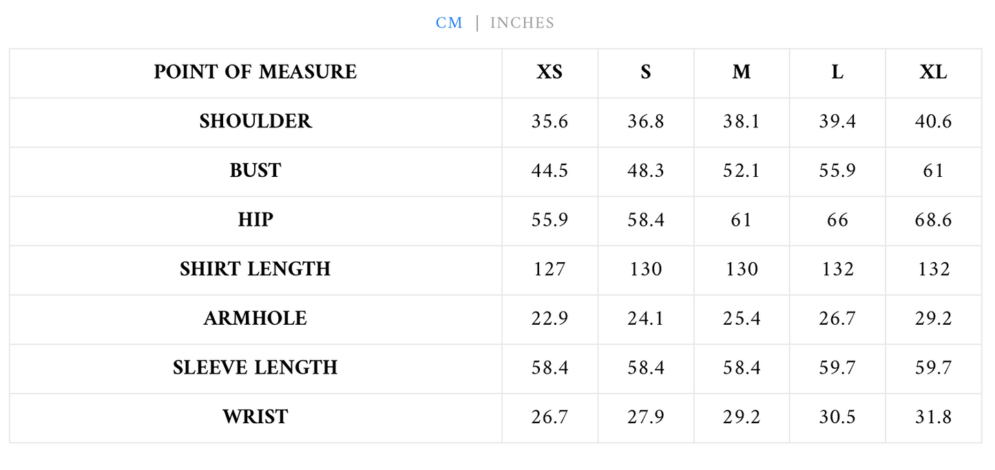This screenshot has width=995, height=470.
Task: Select the XS column header
Action: tap(549, 72)
